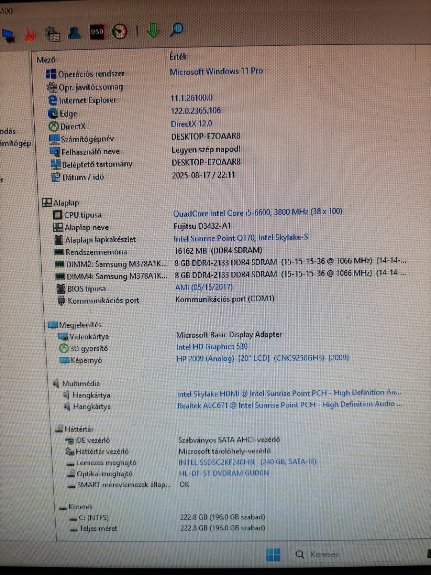This screenshot has width=431, height=575.
Task: Open the QuadCore Intel Core i5-6600 link
Action: (258, 212)
